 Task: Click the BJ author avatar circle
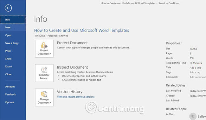click(193, 116)
